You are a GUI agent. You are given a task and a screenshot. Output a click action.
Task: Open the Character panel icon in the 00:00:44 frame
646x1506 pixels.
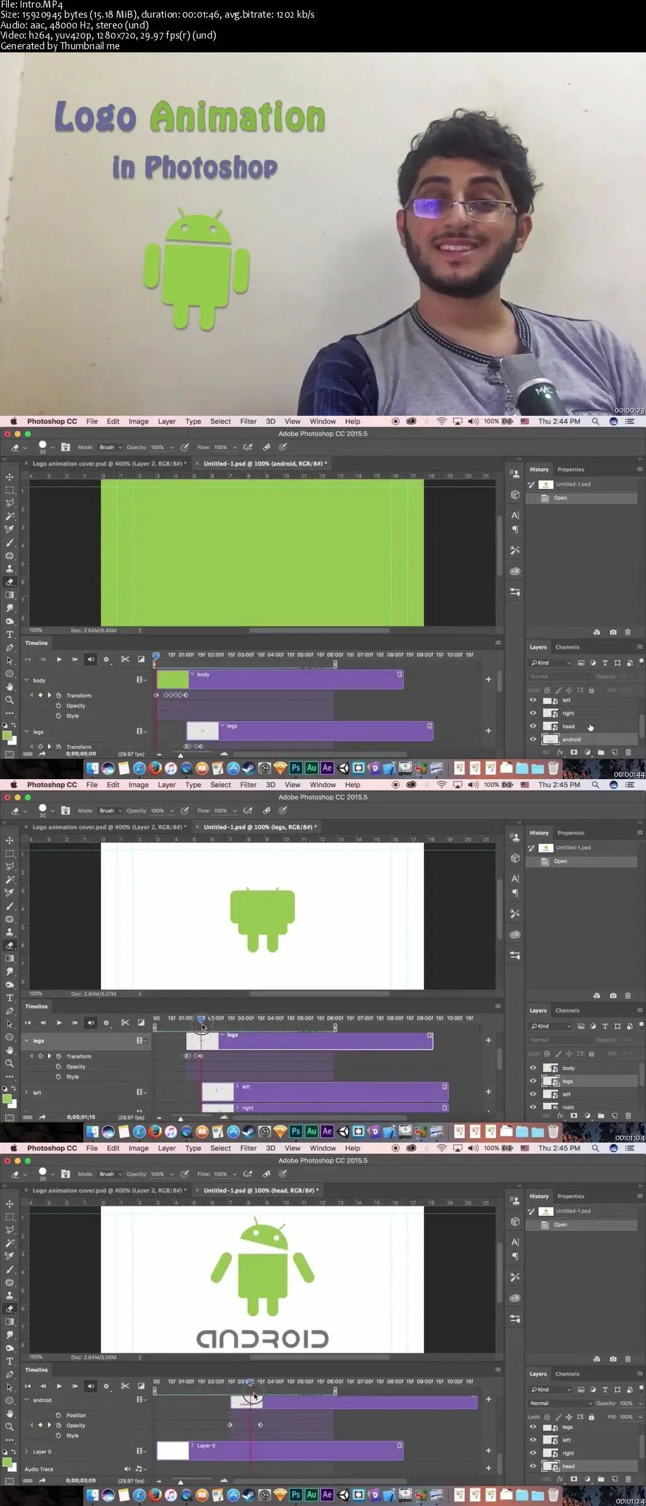[x=515, y=515]
